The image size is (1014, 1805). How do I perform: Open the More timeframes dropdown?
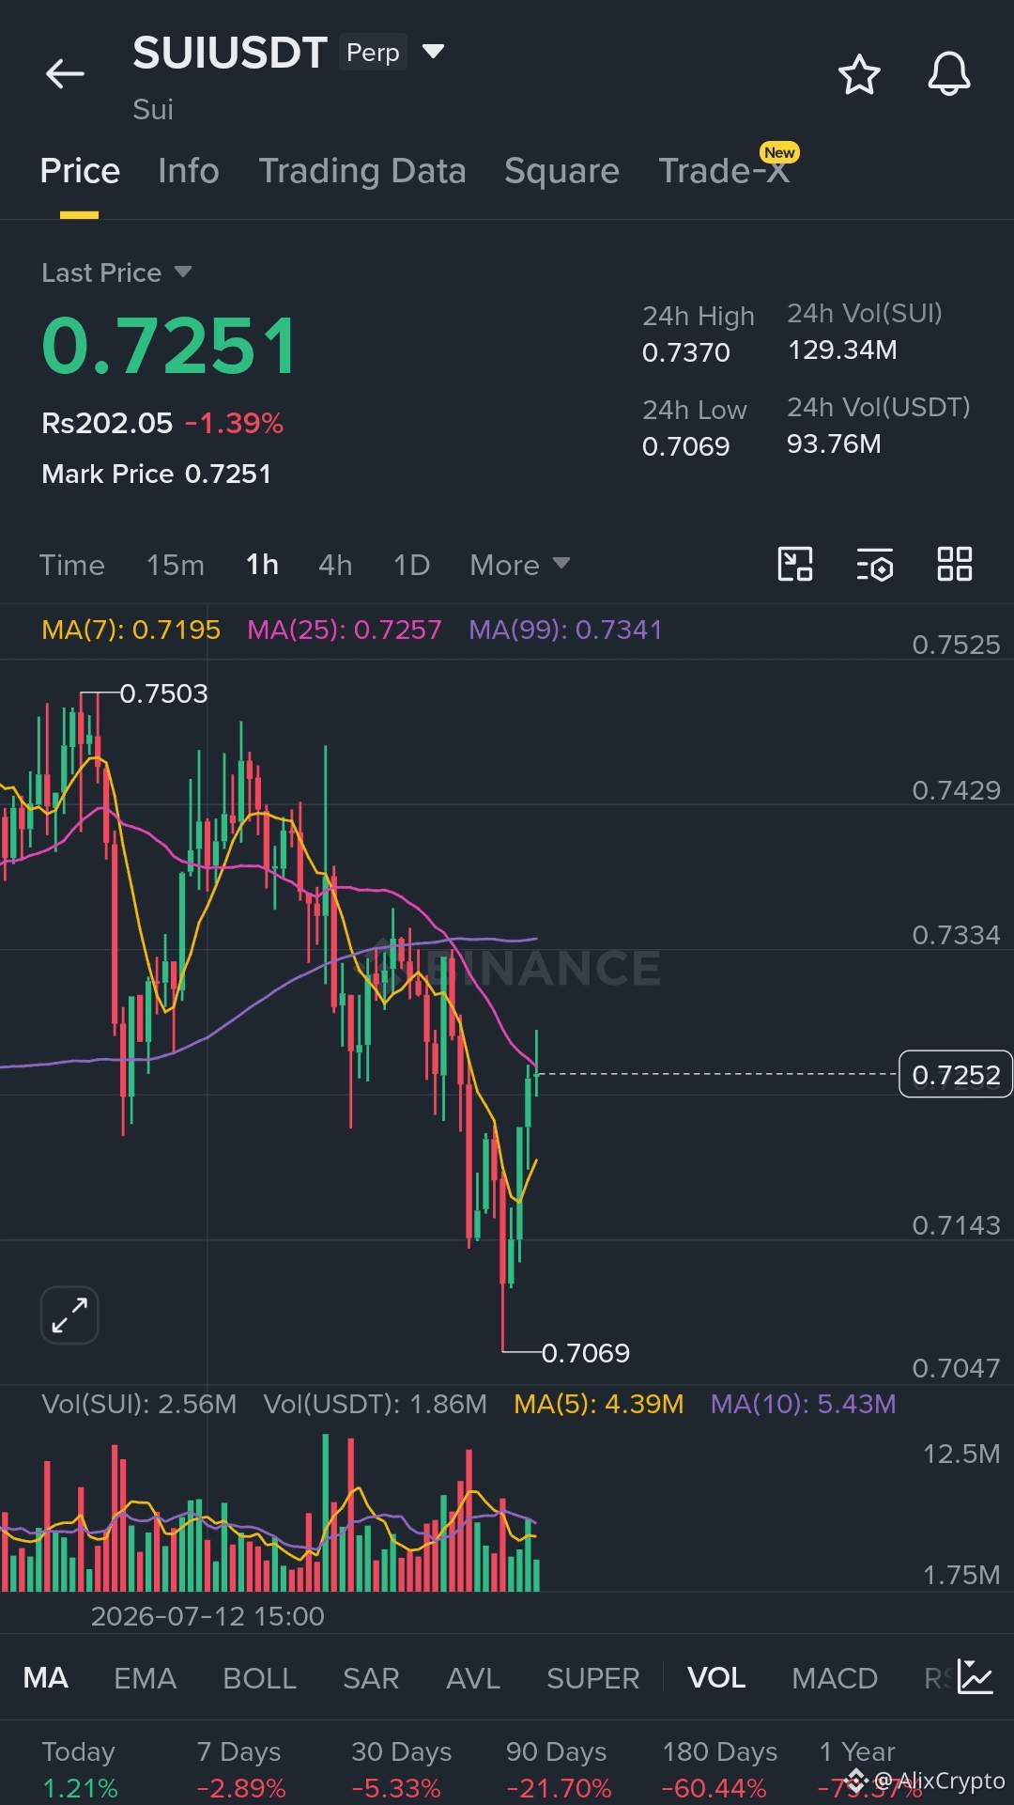coord(519,565)
